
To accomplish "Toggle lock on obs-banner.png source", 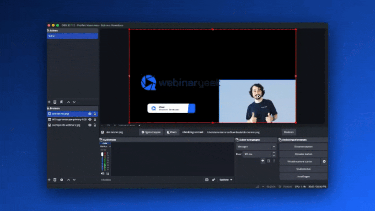I will point(95,114).
